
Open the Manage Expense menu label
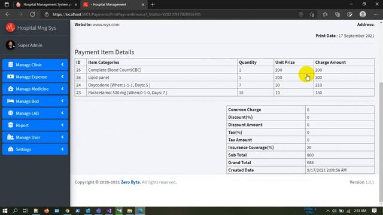click(31, 77)
